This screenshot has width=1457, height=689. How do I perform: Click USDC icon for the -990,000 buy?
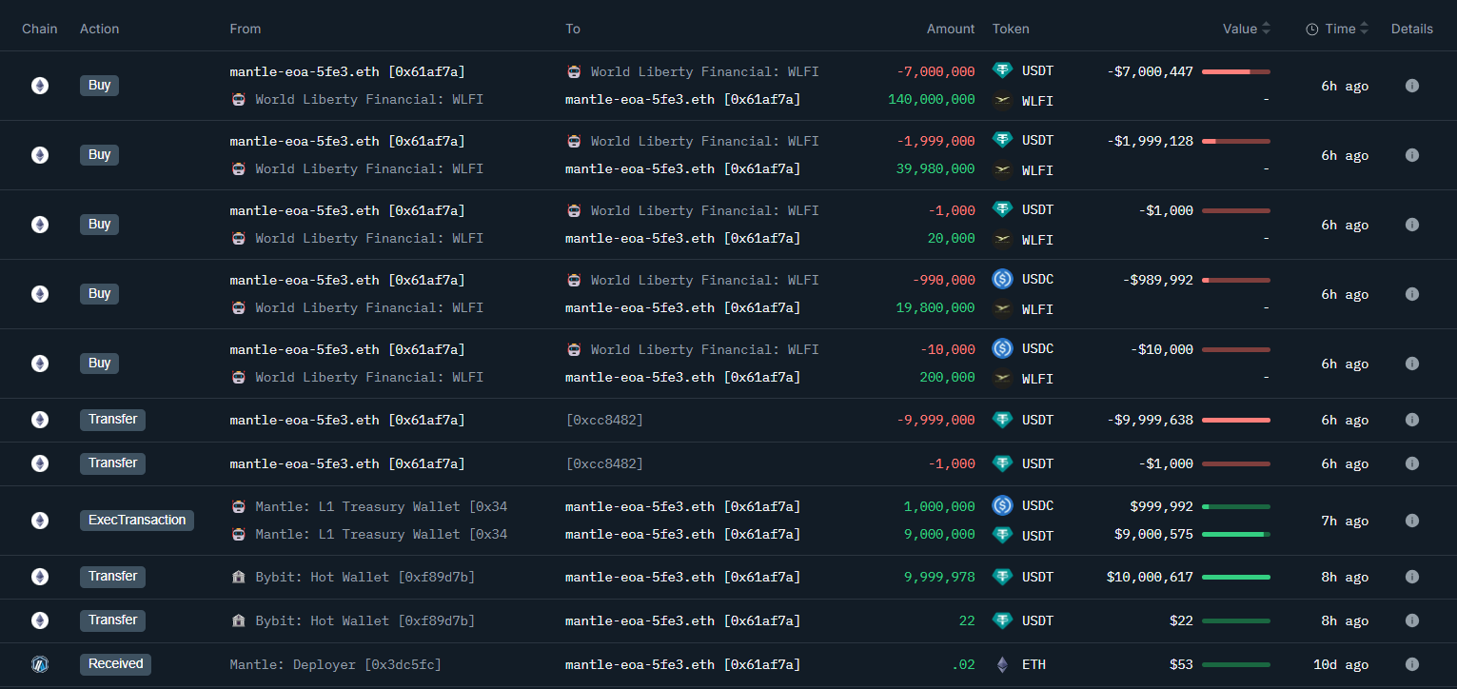point(1002,279)
